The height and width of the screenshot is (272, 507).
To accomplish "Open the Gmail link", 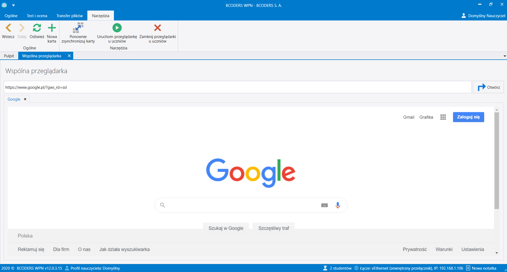I will [409, 117].
